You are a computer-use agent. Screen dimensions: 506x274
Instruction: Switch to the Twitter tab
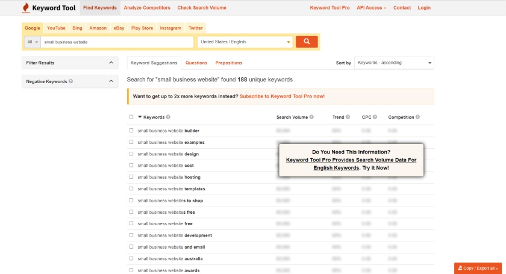(x=196, y=28)
